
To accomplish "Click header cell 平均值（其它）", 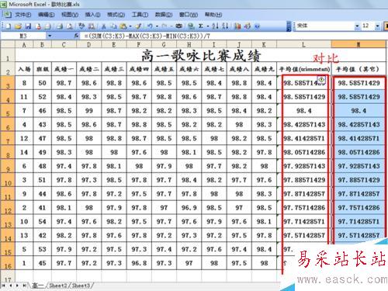I will coord(359,69).
